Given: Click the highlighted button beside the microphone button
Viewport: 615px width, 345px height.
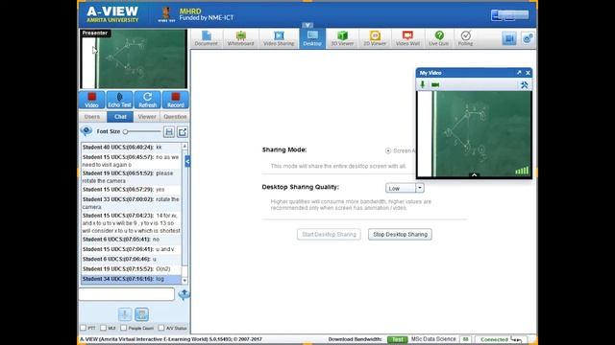Looking at the screenshot, I should 141,314.
